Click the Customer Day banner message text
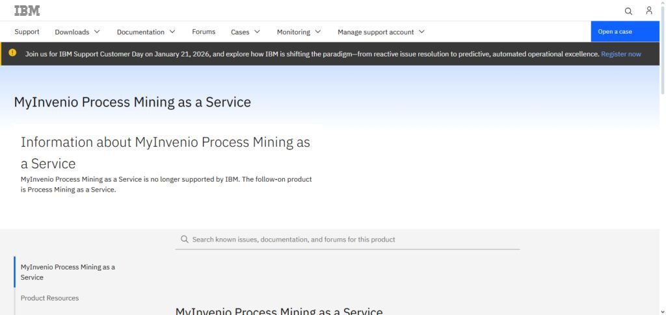The height and width of the screenshot is (315, 666). [x=312, y=54]
